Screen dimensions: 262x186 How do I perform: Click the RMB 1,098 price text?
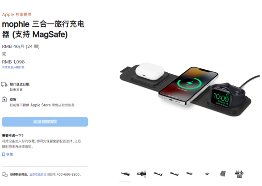(x=13, y=62)
